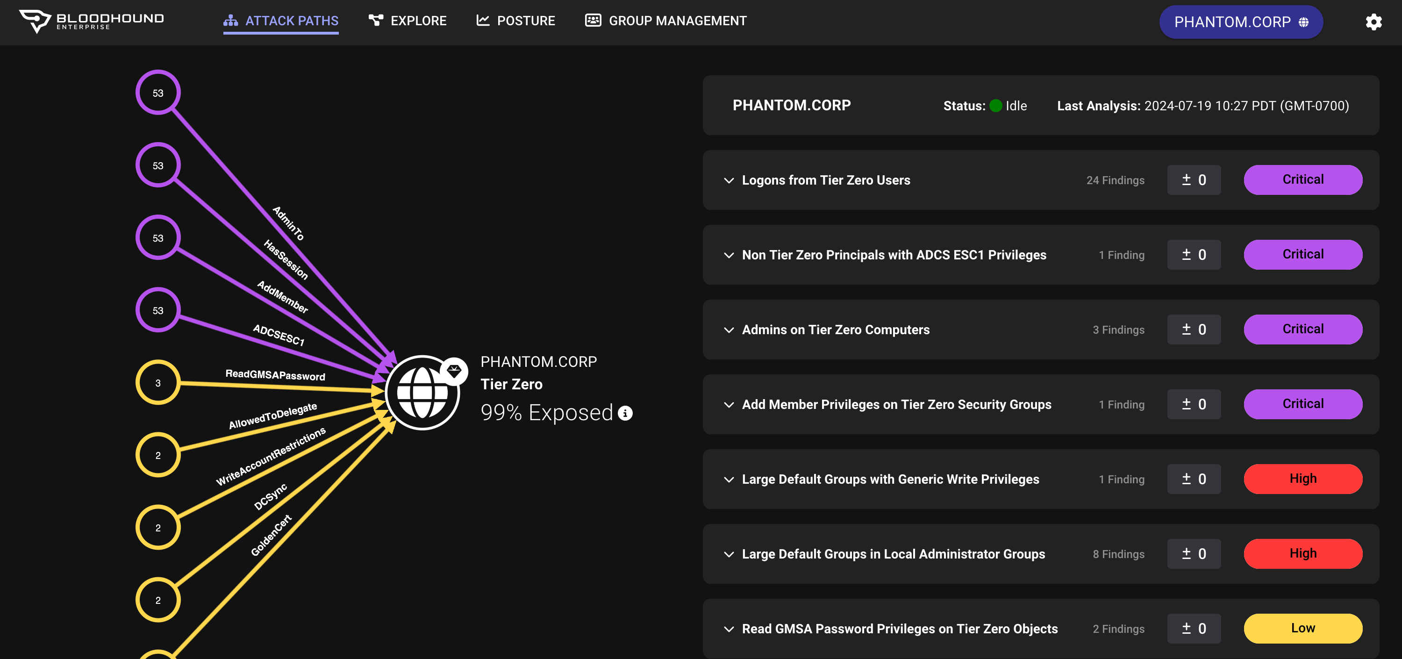Click ± 0 change for ADCS ESC1 Privileges

click(1194, 255)
